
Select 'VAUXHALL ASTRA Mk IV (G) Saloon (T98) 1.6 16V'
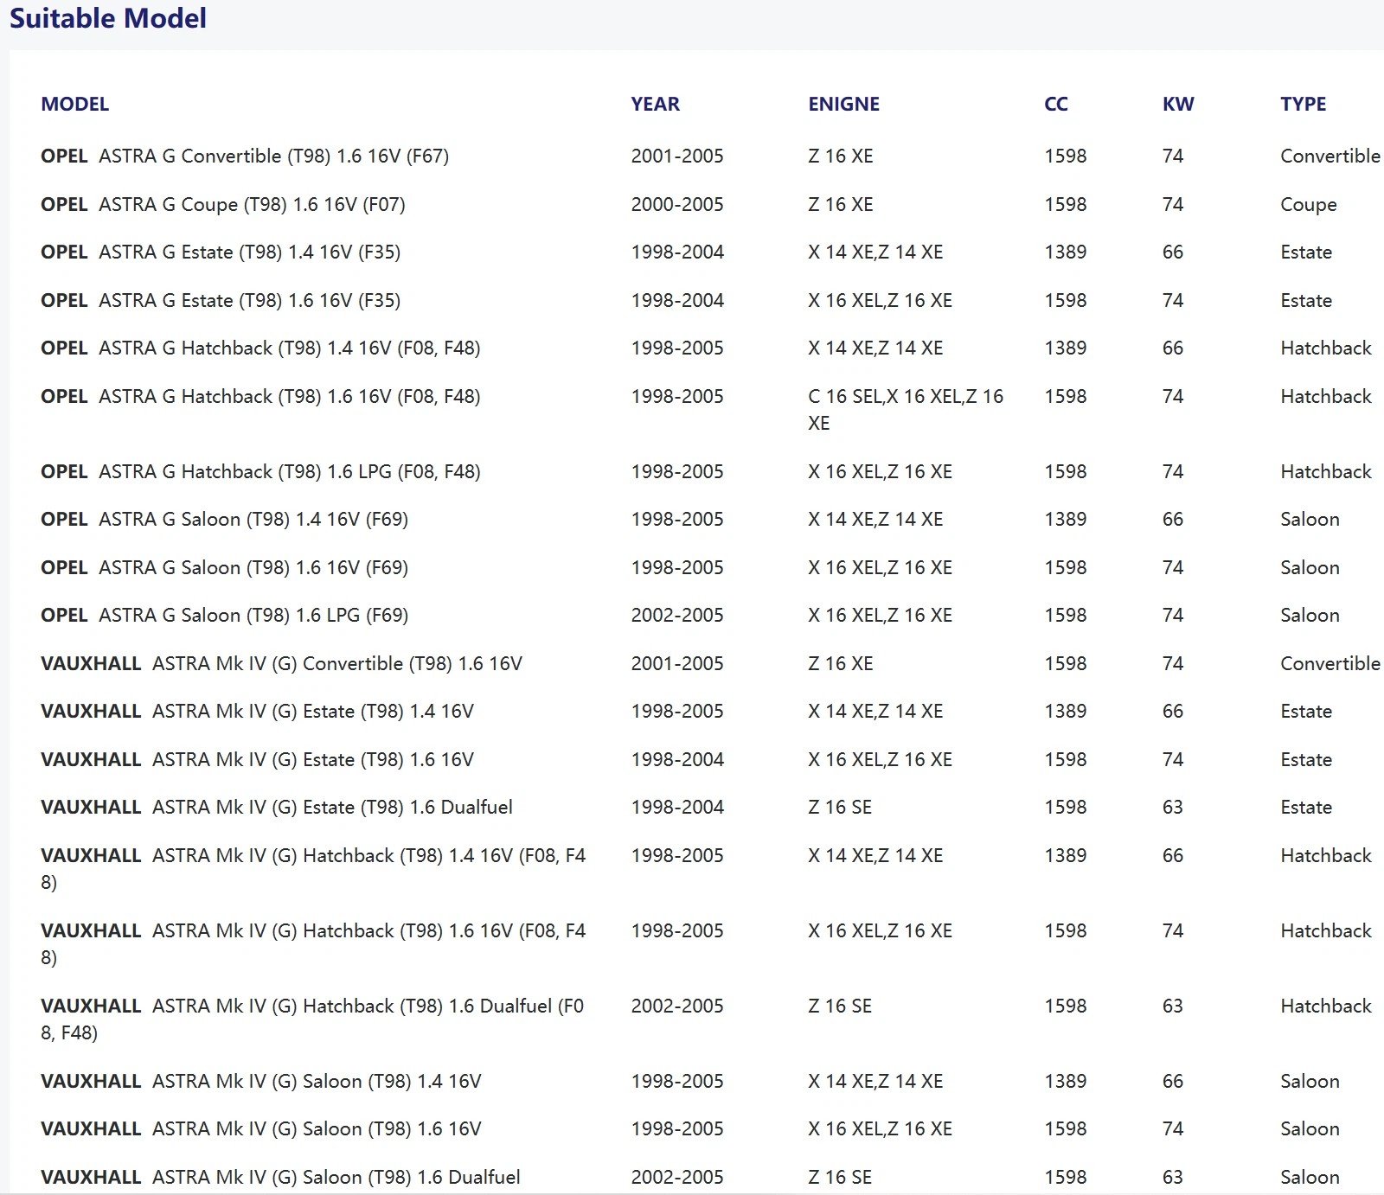click(261, 1129)
